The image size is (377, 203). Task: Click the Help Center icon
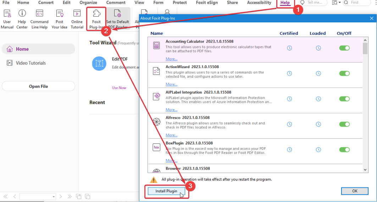point(22,14)
